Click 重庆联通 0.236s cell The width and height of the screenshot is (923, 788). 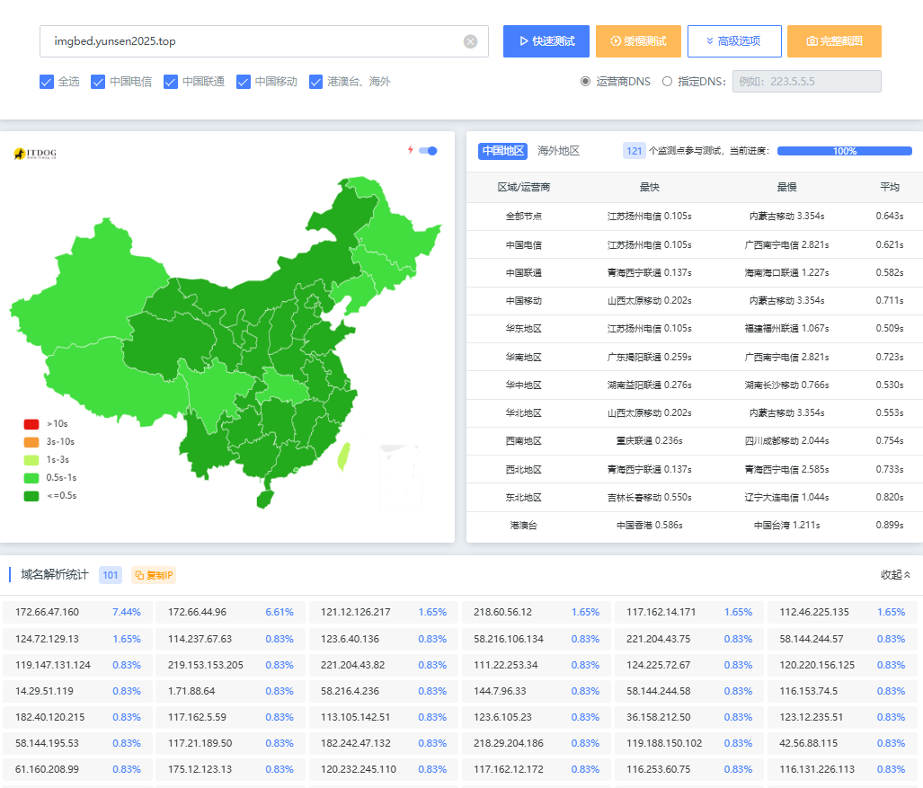click(649, 441)
